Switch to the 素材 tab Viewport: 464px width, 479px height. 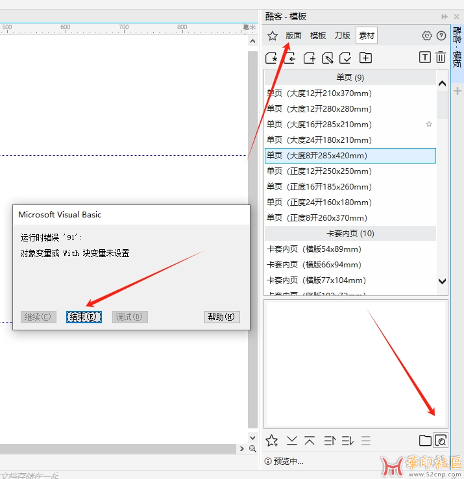pos(366,36)
